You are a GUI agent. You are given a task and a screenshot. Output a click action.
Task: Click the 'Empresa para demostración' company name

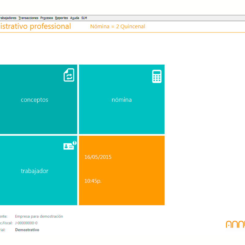pyautogui.click(x=39, y=217)
